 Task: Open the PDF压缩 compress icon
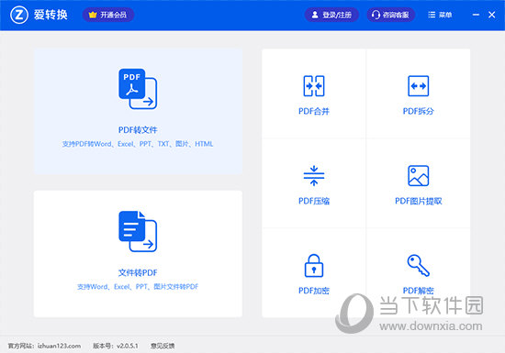click(314, 175)
